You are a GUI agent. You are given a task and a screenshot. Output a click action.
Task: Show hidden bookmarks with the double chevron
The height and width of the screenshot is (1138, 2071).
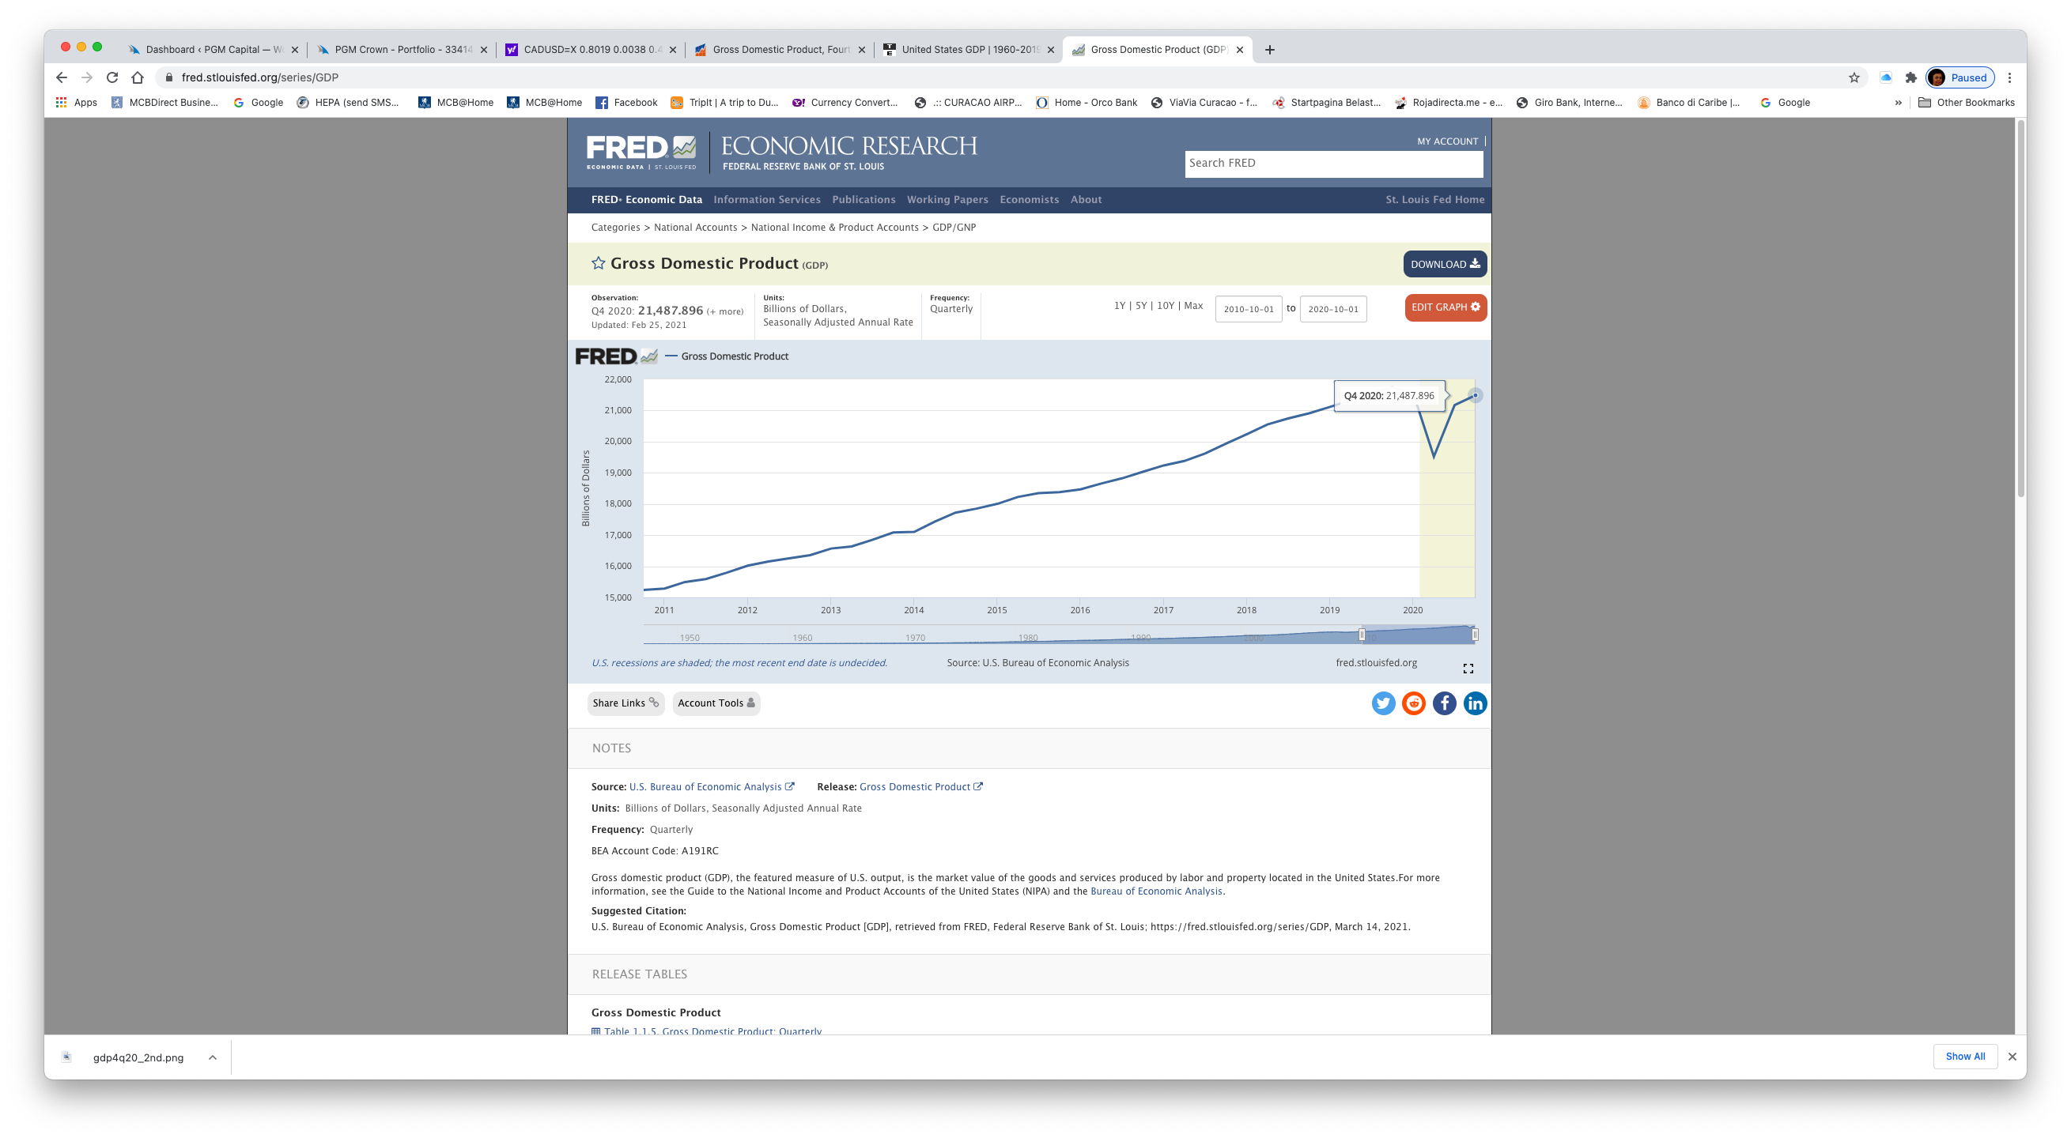tap(1897, 103)
